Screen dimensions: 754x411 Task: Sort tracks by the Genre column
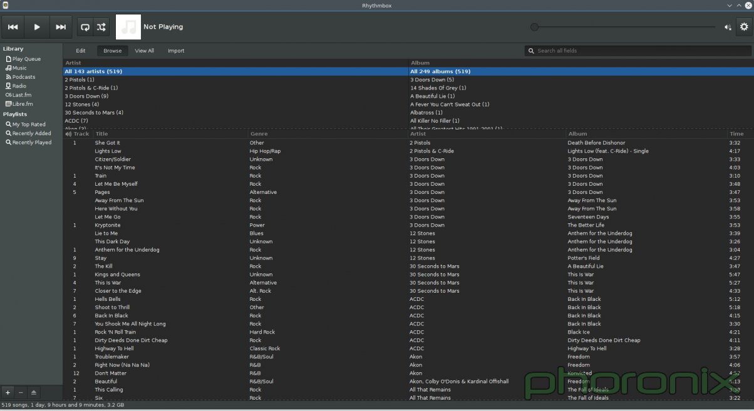pos(256,134)
